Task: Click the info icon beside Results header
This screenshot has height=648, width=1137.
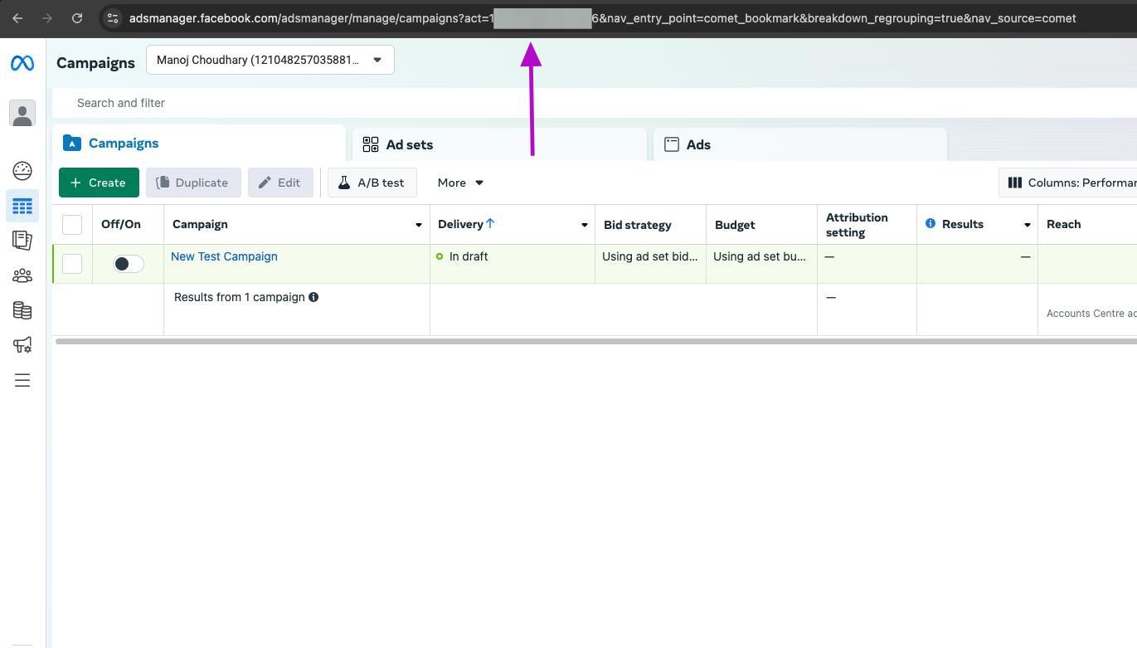Action: tap(930, 224)
